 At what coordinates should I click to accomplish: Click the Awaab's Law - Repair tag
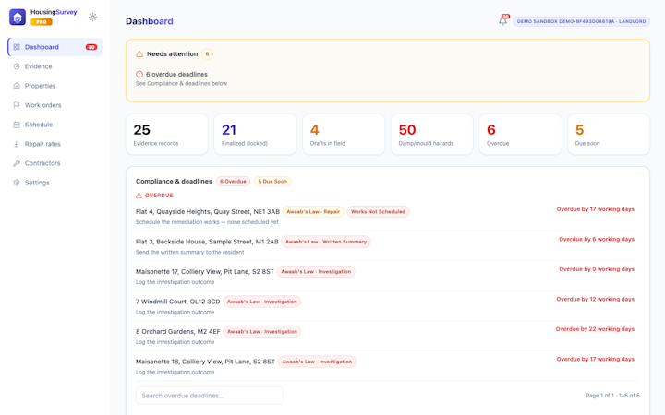pos(313,212)
